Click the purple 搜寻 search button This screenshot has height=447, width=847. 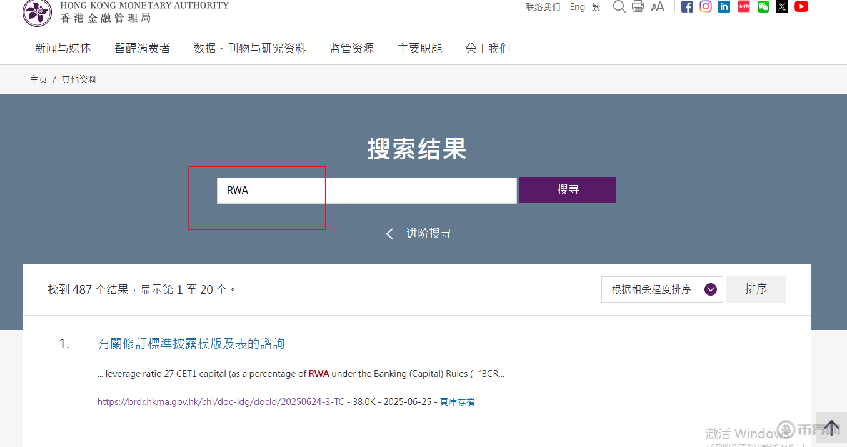568,190
